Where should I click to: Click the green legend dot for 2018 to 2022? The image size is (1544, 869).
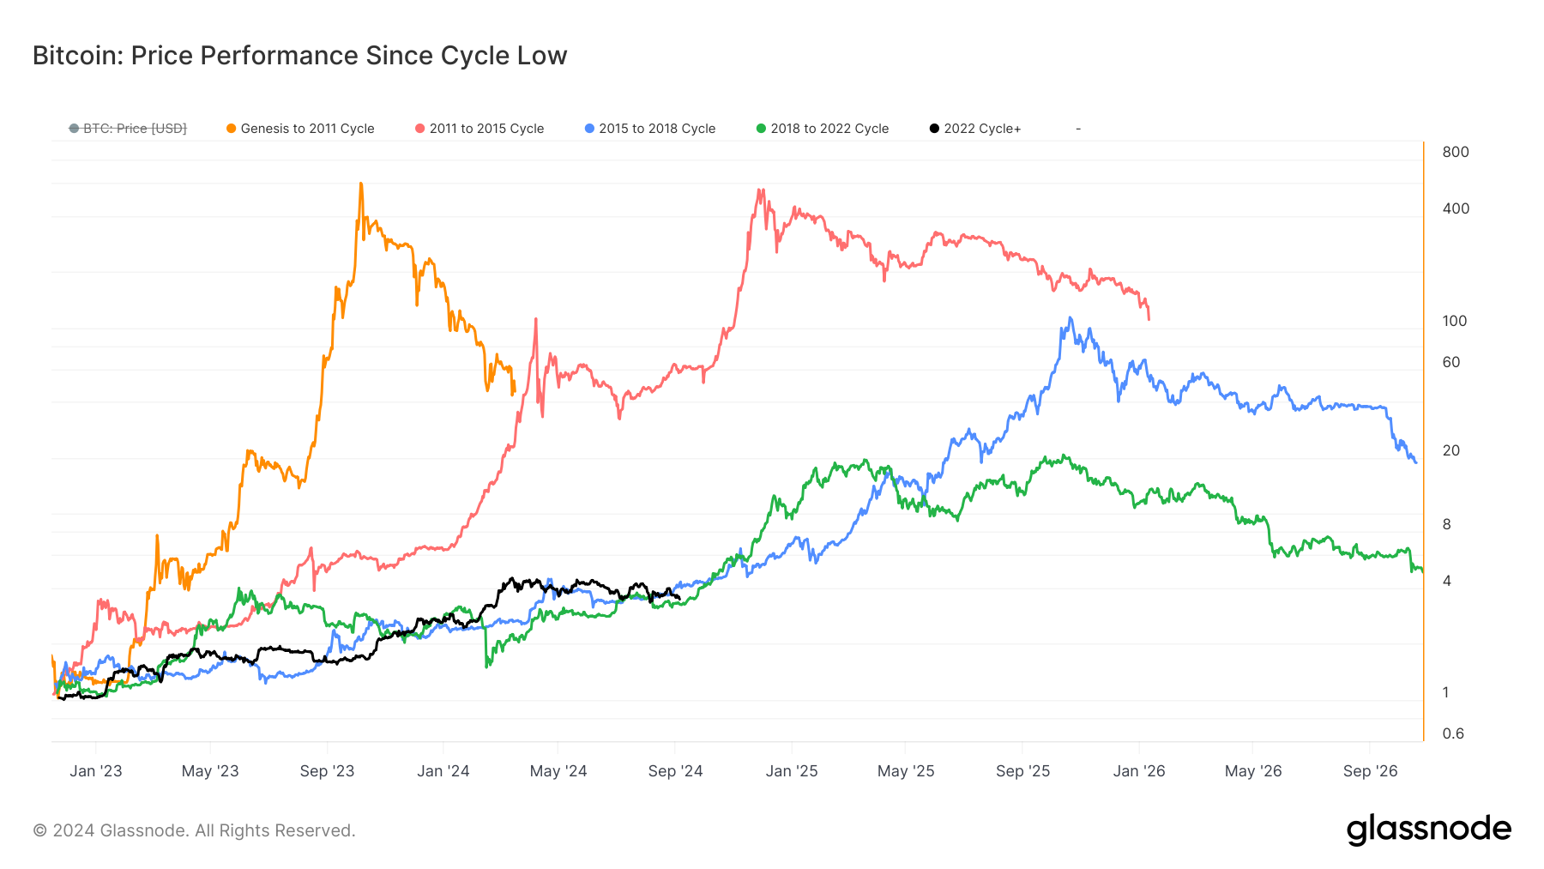point(761,129)
